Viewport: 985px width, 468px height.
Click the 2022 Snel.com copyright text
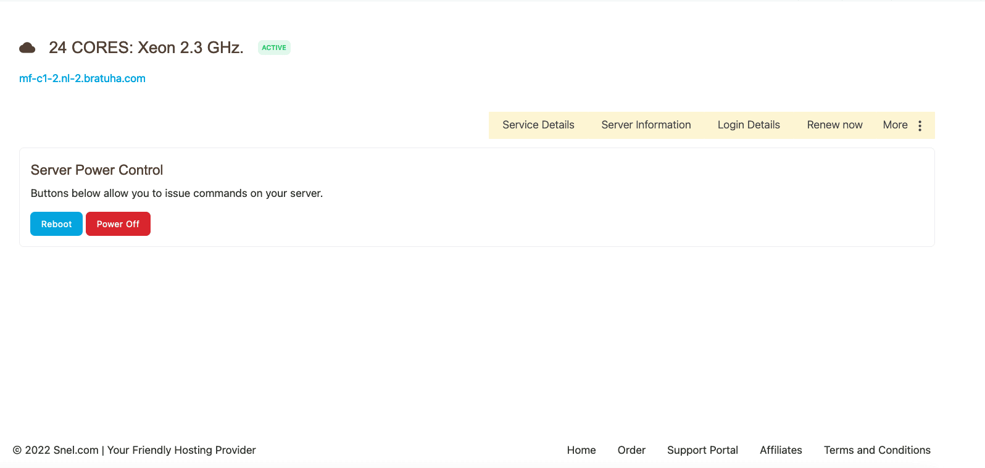(x=134, y=450)
